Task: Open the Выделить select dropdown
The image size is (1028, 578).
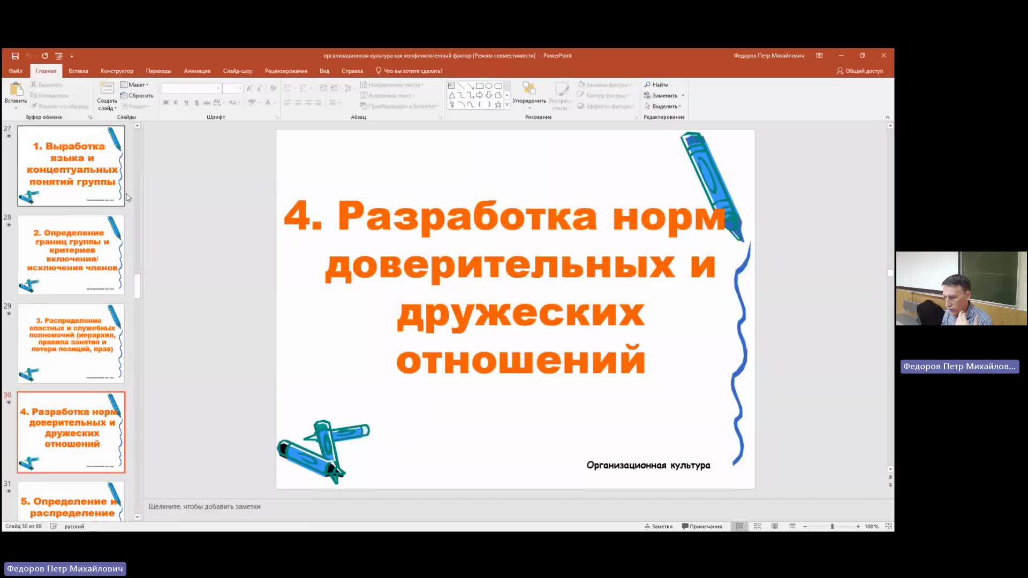Action: (663, 106)
